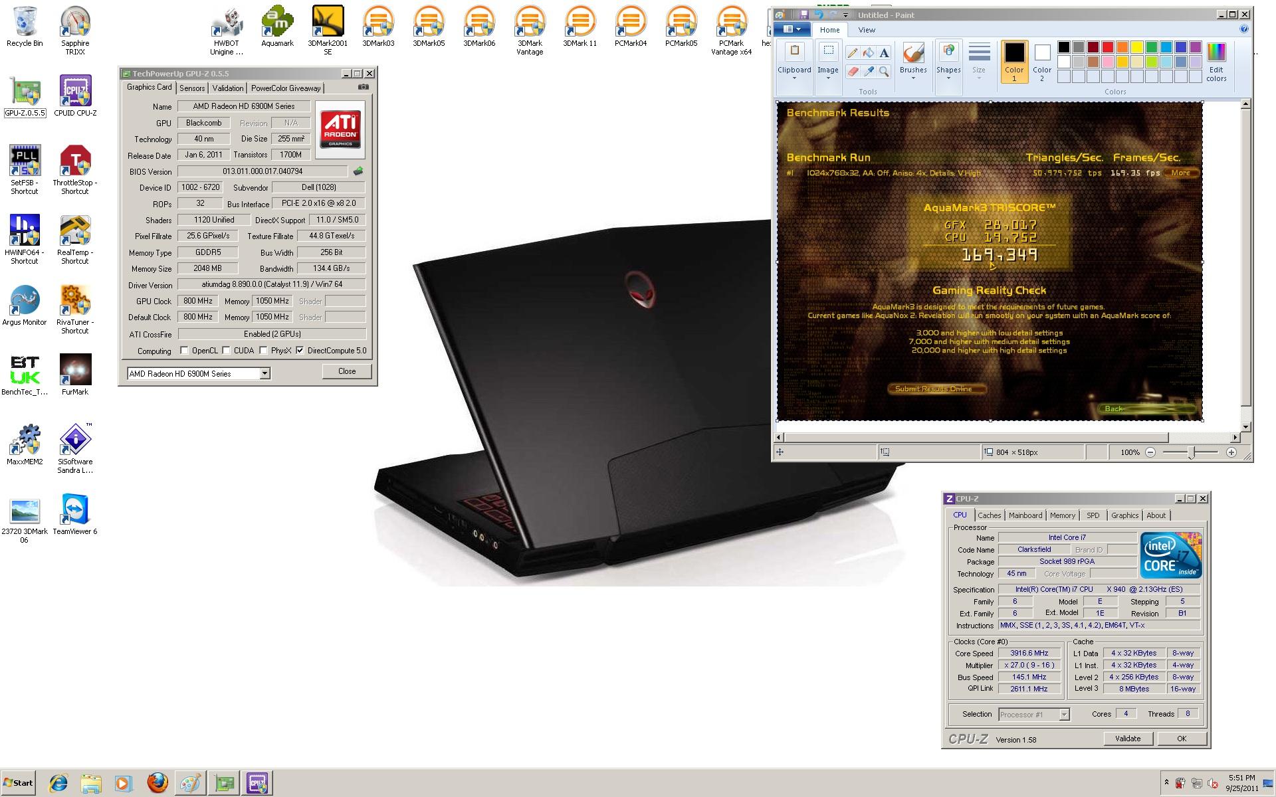This screenshot has width=1276, height=797.
Task: Open the Processor #1 selection dropdown in CPU-Z
Action: coord(1064,715)
